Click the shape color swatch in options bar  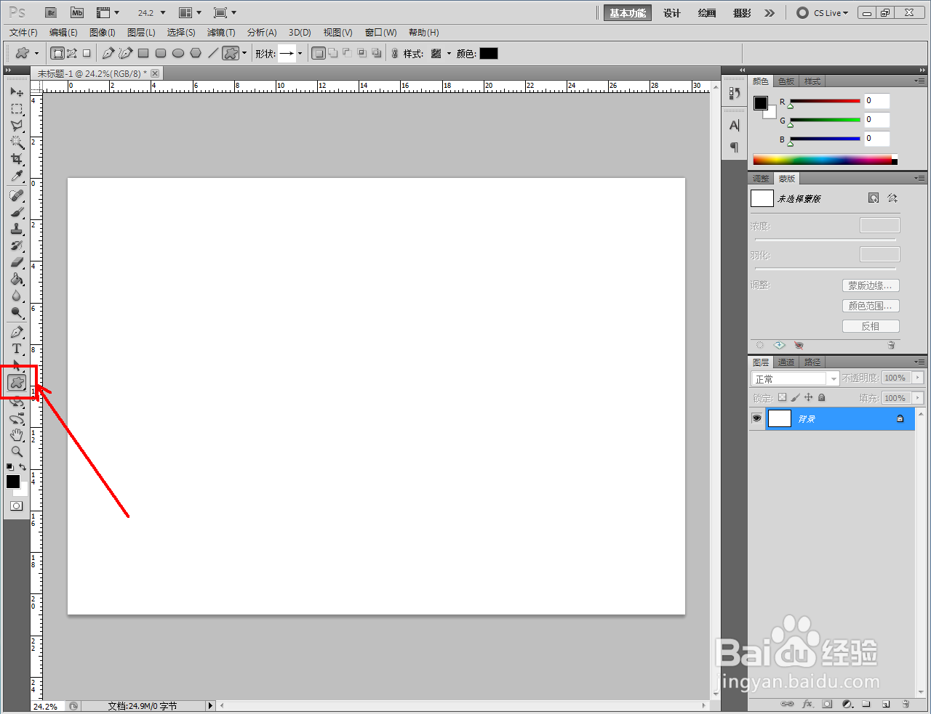(x=489, y=53)
